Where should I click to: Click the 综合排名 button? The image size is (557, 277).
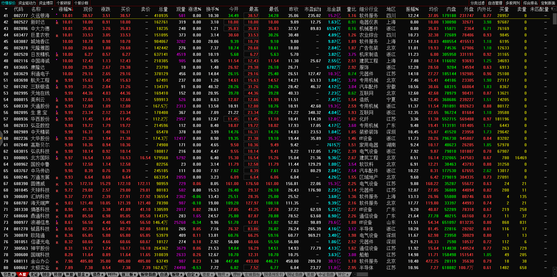click(x=530, y=3)
